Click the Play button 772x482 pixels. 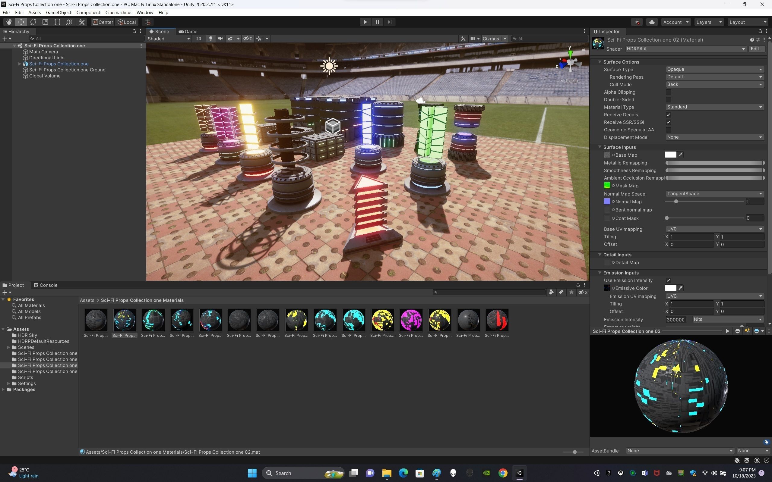pos(365,22)
